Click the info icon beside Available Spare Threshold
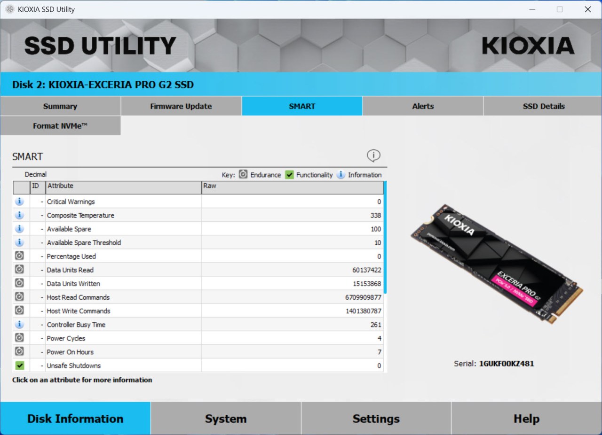The image size is (602, 435). [19, 242]
